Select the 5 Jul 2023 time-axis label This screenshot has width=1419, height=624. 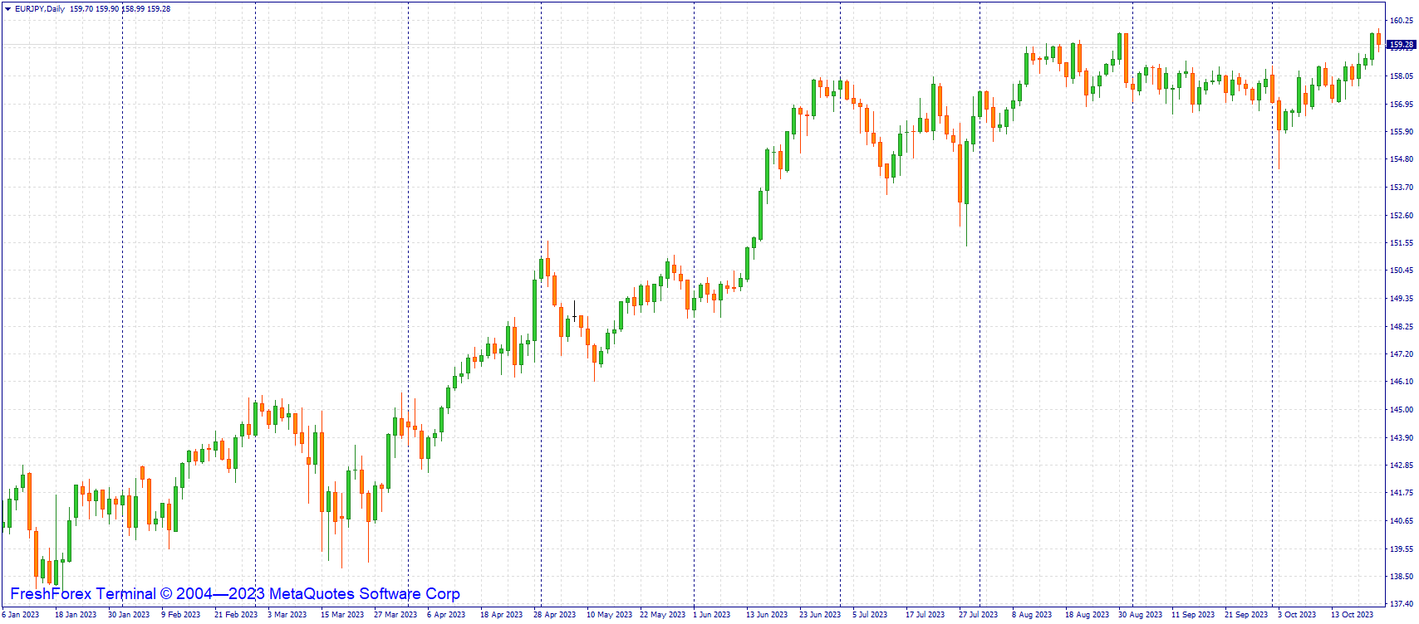pyautogui.click(x=870, y=615)
